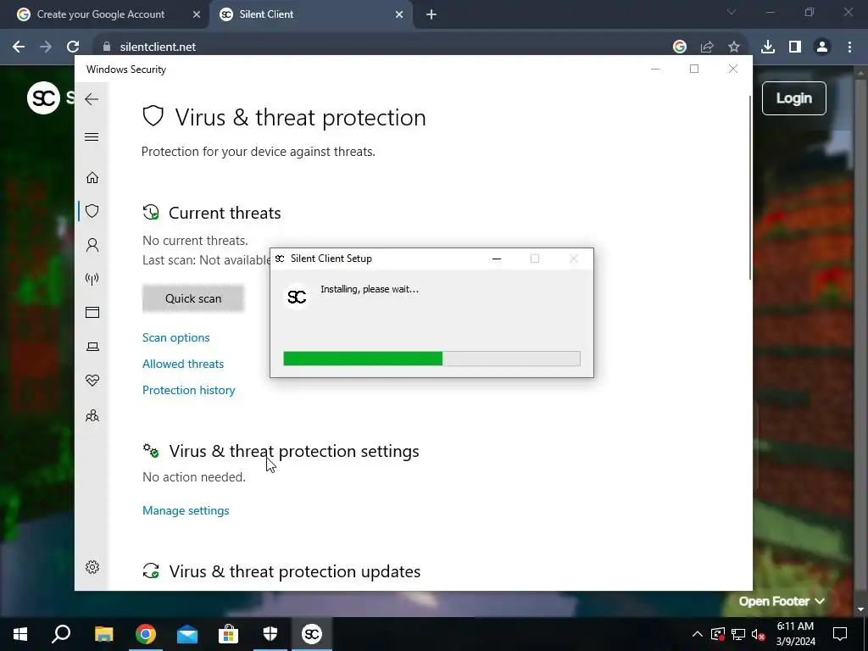
Task: Open Chrome profile menu
Action: pyautogui.click(x=822, y=47)
